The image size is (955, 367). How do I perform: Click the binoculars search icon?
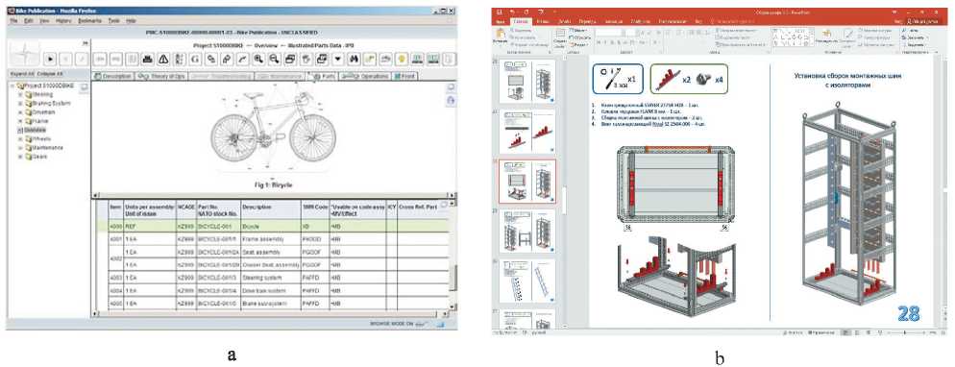pyautogui.click(x=354, y=59)
